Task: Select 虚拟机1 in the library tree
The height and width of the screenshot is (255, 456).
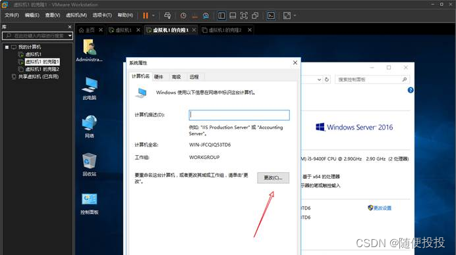Action: [x=33, y=55]
